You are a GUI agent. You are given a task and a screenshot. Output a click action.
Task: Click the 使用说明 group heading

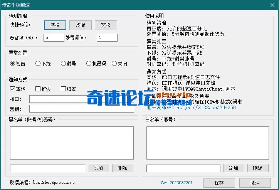click(155, 16)
